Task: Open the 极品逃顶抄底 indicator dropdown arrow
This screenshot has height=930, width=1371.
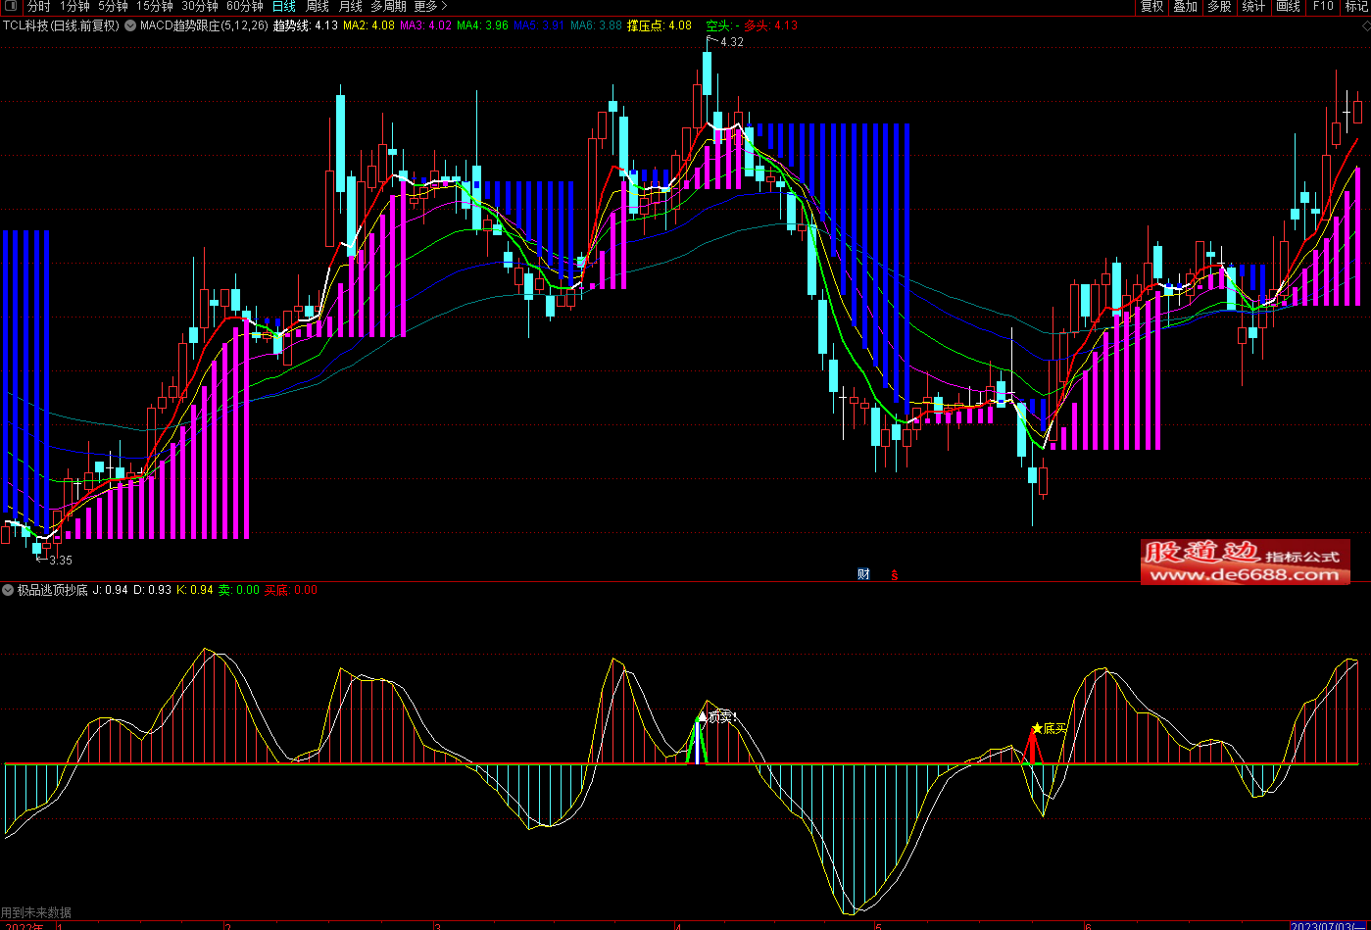Action: pyautogui.click(x=8, y=590)
